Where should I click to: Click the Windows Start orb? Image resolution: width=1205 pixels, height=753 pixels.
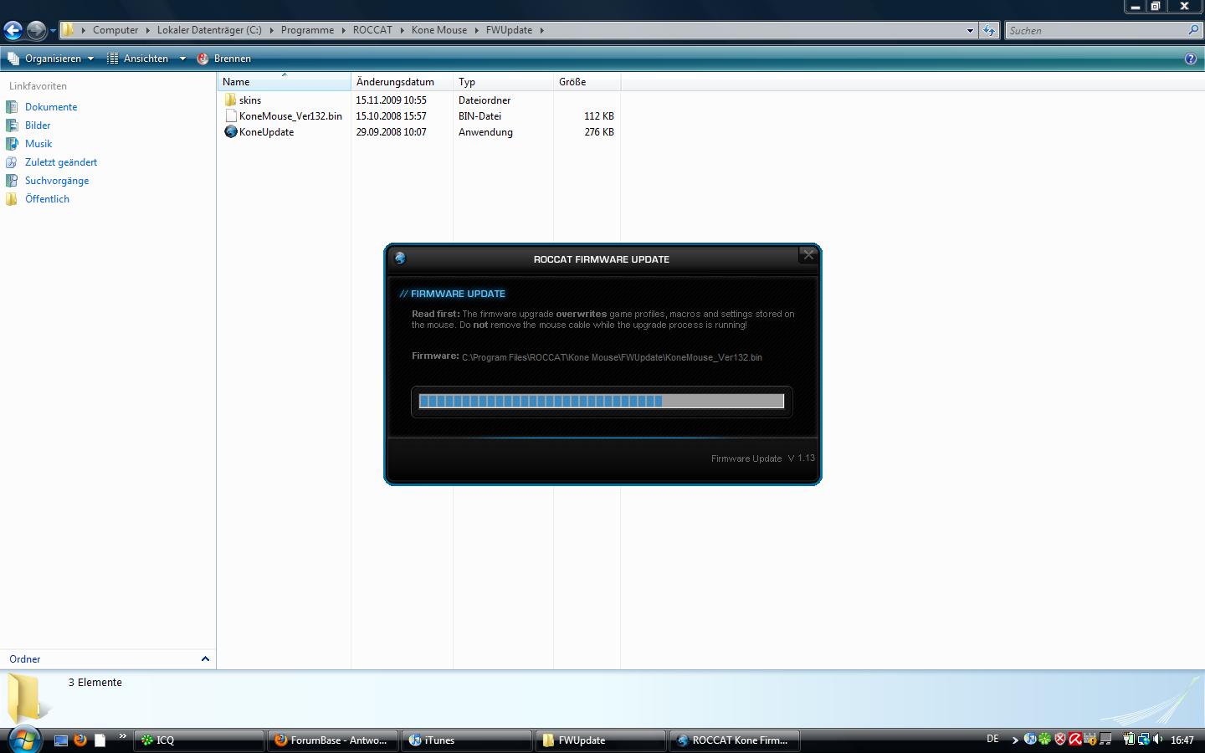[23, 740]
